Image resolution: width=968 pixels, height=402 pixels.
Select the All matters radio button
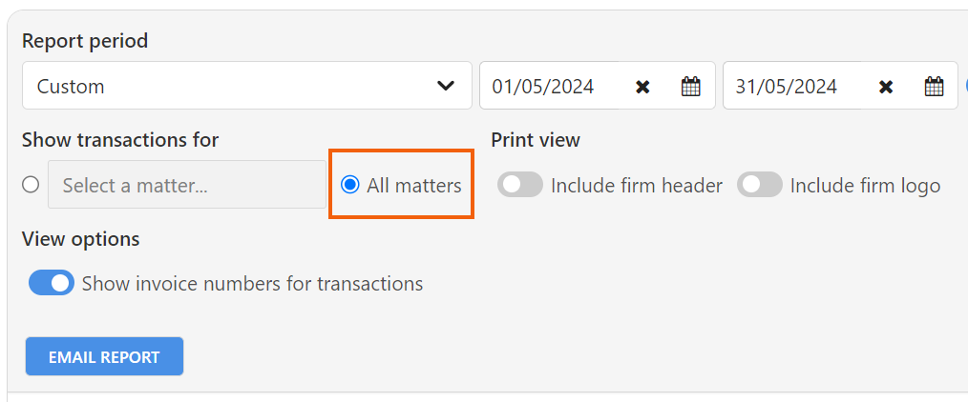point(350,185)
